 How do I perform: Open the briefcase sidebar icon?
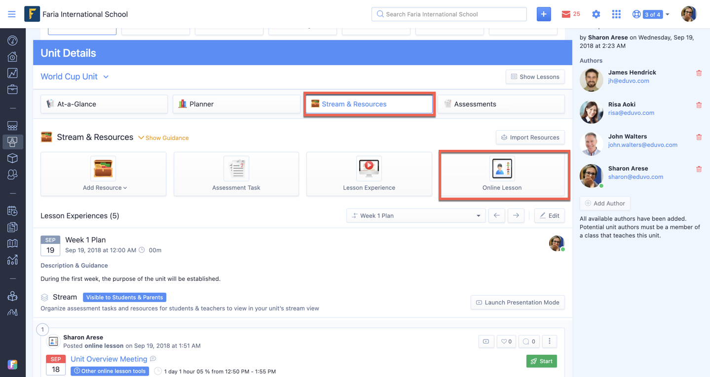point(12,89)
